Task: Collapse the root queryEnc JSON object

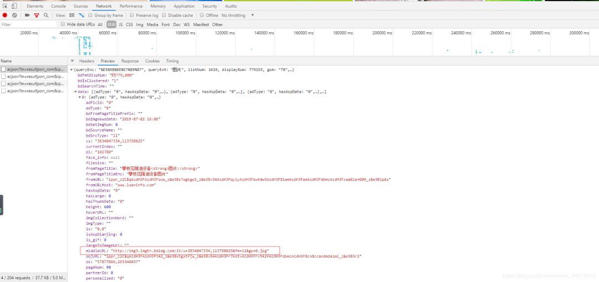Action: [72, 70]
